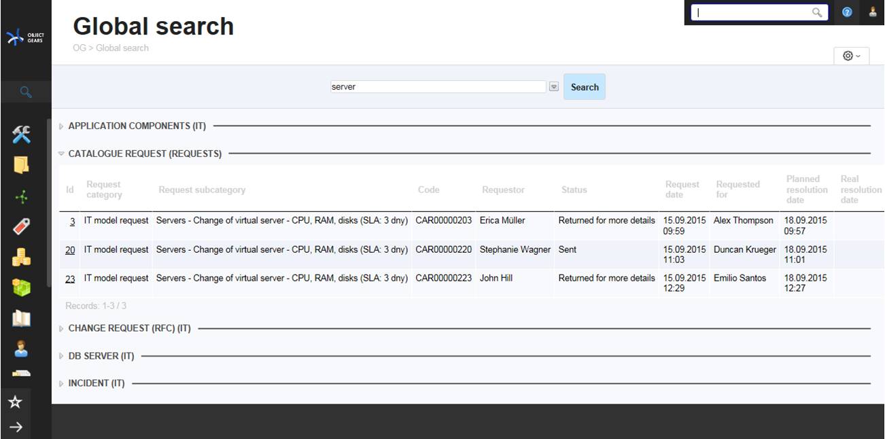Click the code CAR00000203

click(x=444, y=221)
